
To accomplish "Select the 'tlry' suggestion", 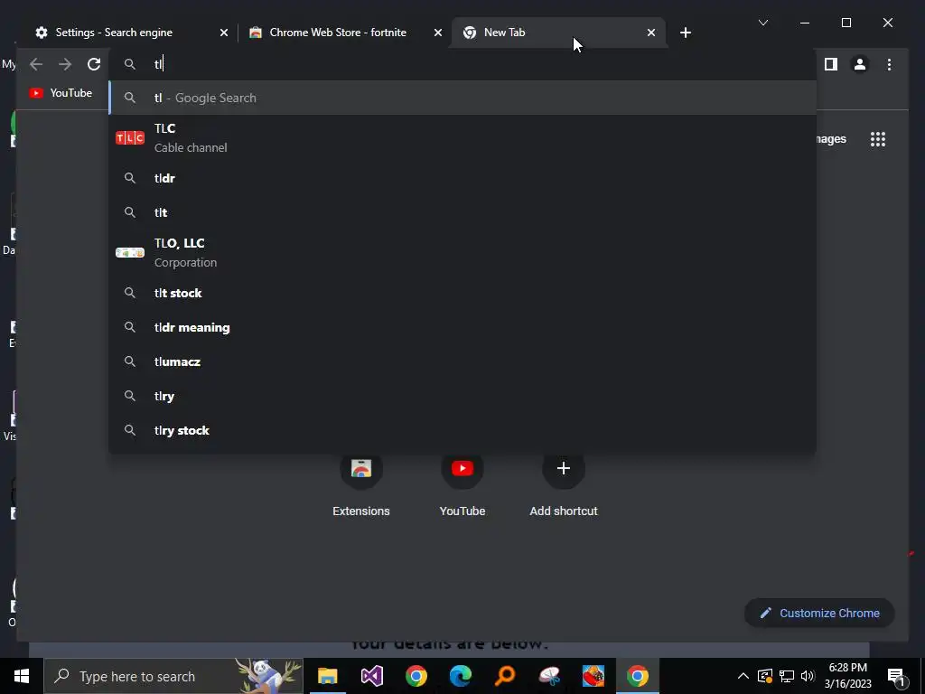I will [462, 396].
